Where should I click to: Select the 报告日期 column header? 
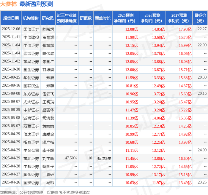pyautogui.click(x=11, y=18)
